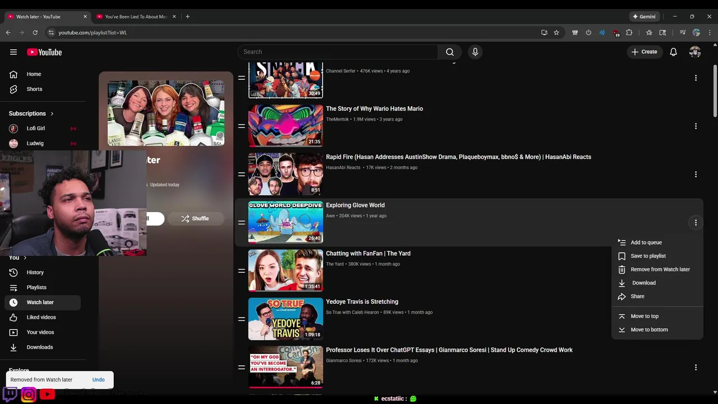Click 'Gianmarco Soresi' channel name
The height and width of the screenshot is (404, 718).
tap(343, 361)
